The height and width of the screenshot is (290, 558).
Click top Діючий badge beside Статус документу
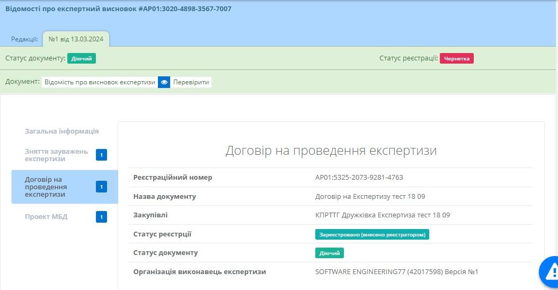82,58
